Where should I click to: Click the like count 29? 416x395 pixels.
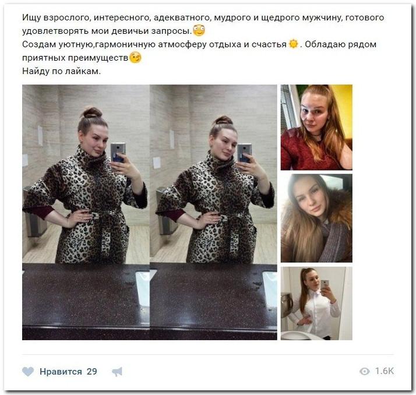[92, 372]
